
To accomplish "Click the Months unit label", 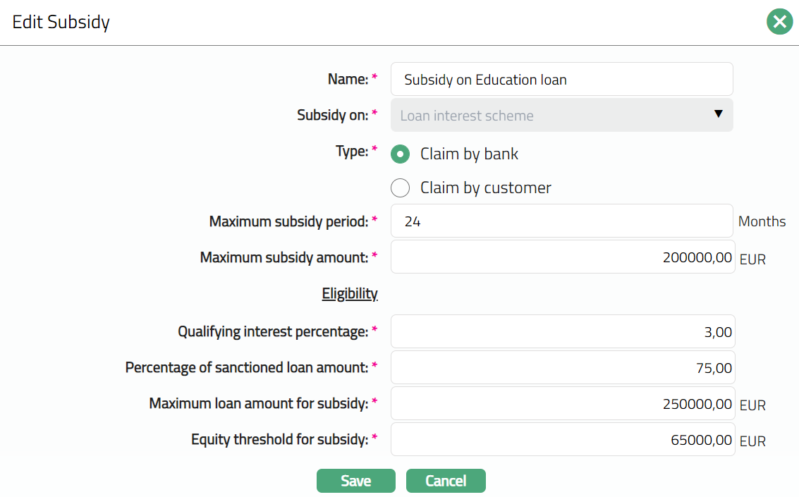I will (762, 221).
